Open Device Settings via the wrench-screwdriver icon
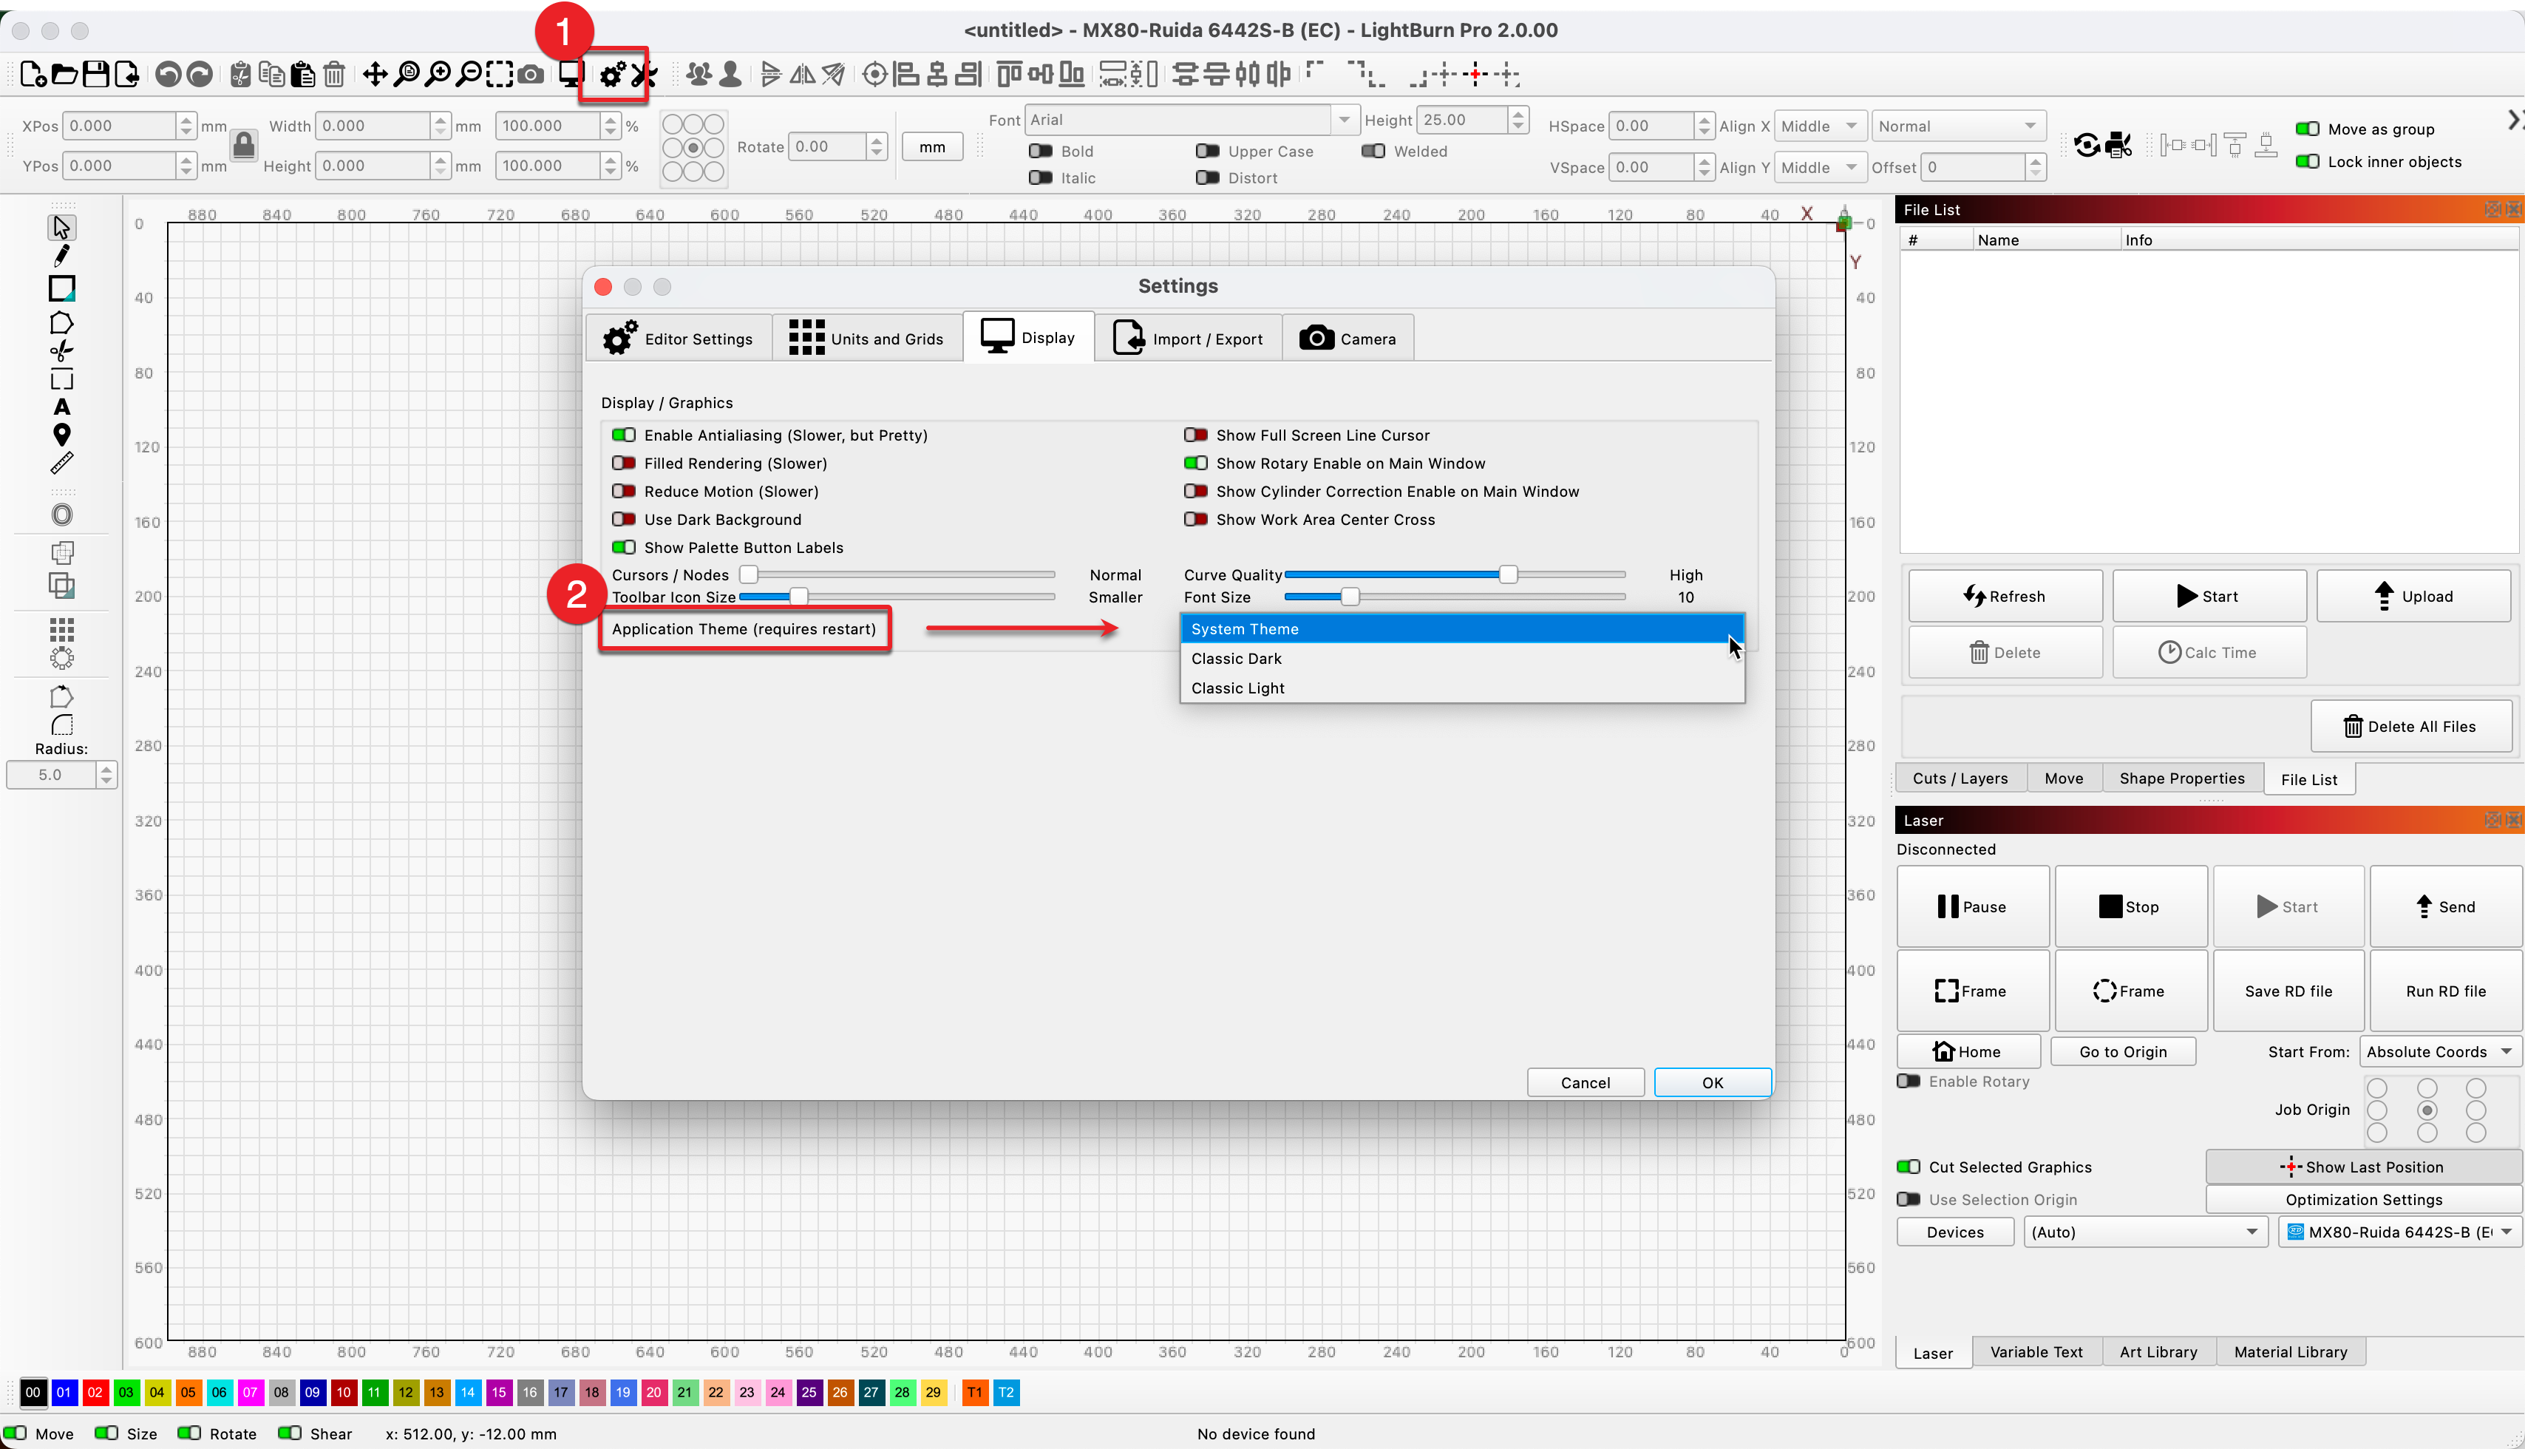Viewport: 2525px width, 1449px height. click(644, 75)
